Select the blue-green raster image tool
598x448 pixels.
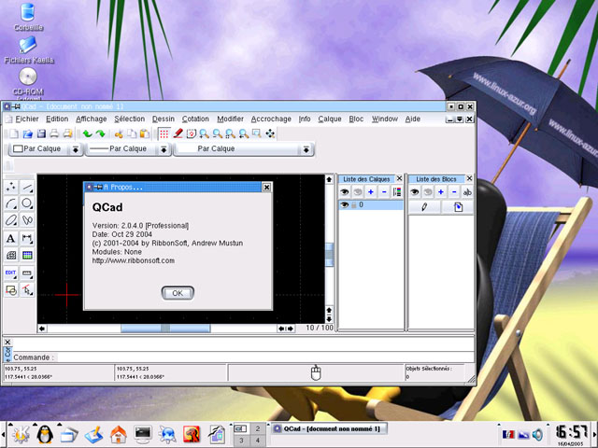click(x=27, y=255)
